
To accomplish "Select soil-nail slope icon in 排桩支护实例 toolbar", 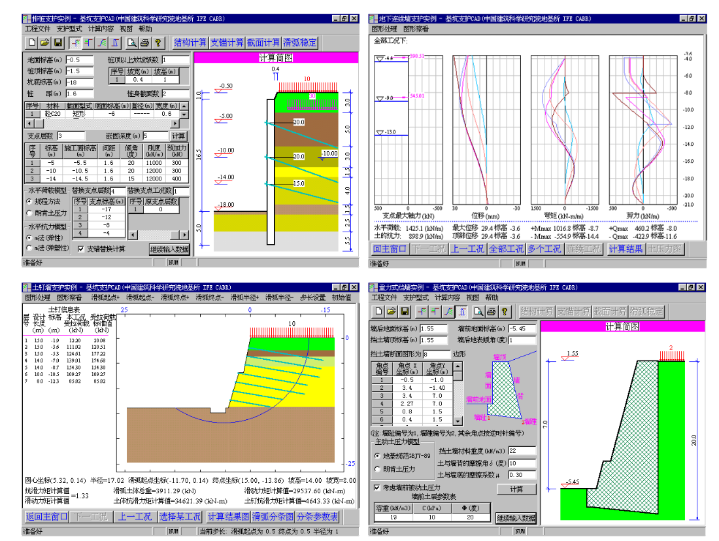I will tap(102, 43).
